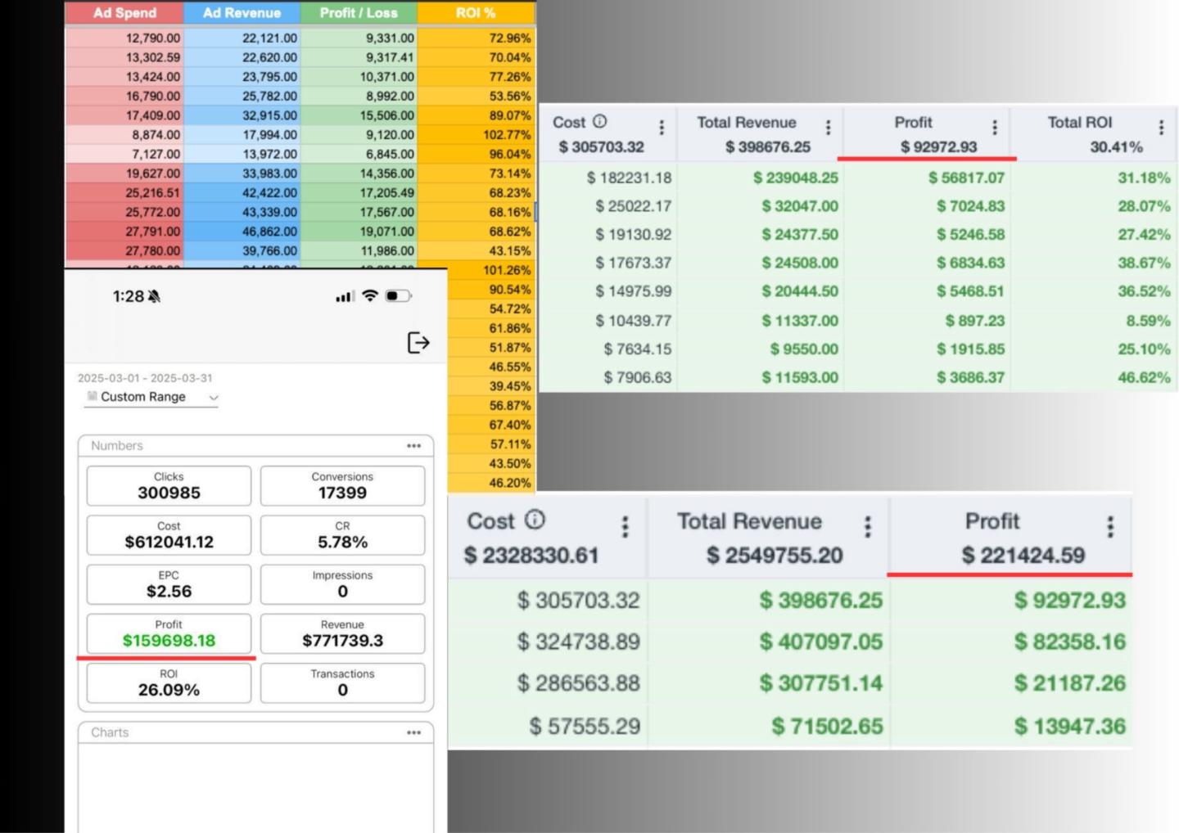Open kebab menu of Cost $2328330.61 column
1179x833 pixels.
point(625,527)
